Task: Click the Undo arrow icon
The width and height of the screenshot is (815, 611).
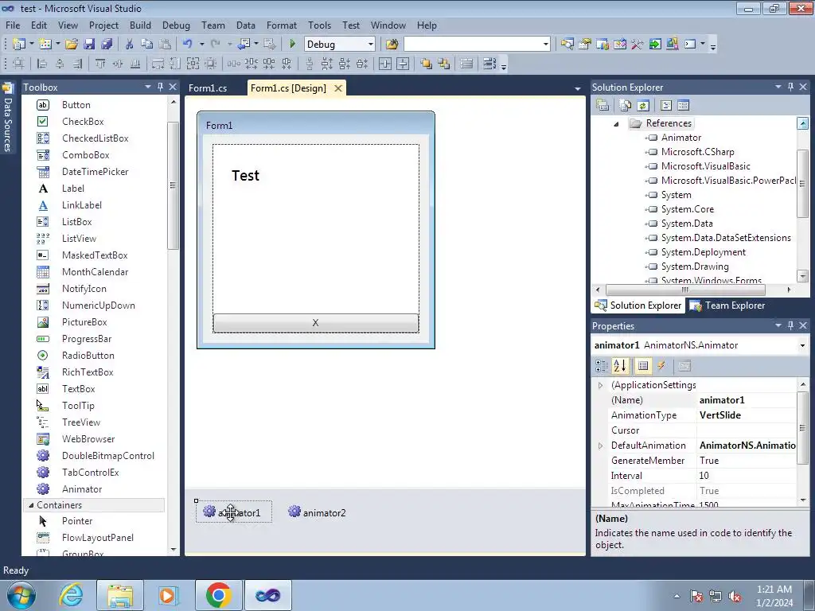Action: 188,45
